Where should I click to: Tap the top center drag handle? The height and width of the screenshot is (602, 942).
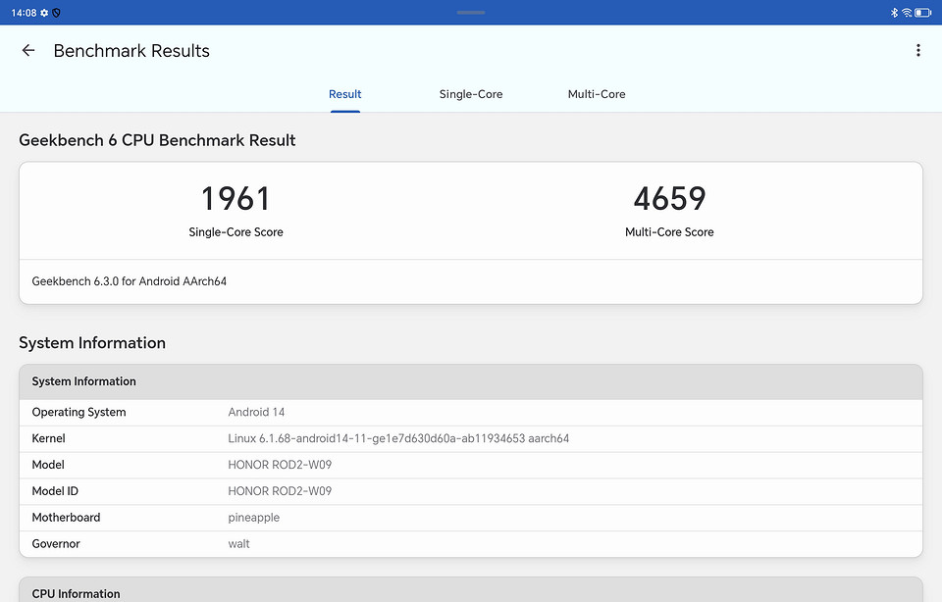tap(471, 13)
